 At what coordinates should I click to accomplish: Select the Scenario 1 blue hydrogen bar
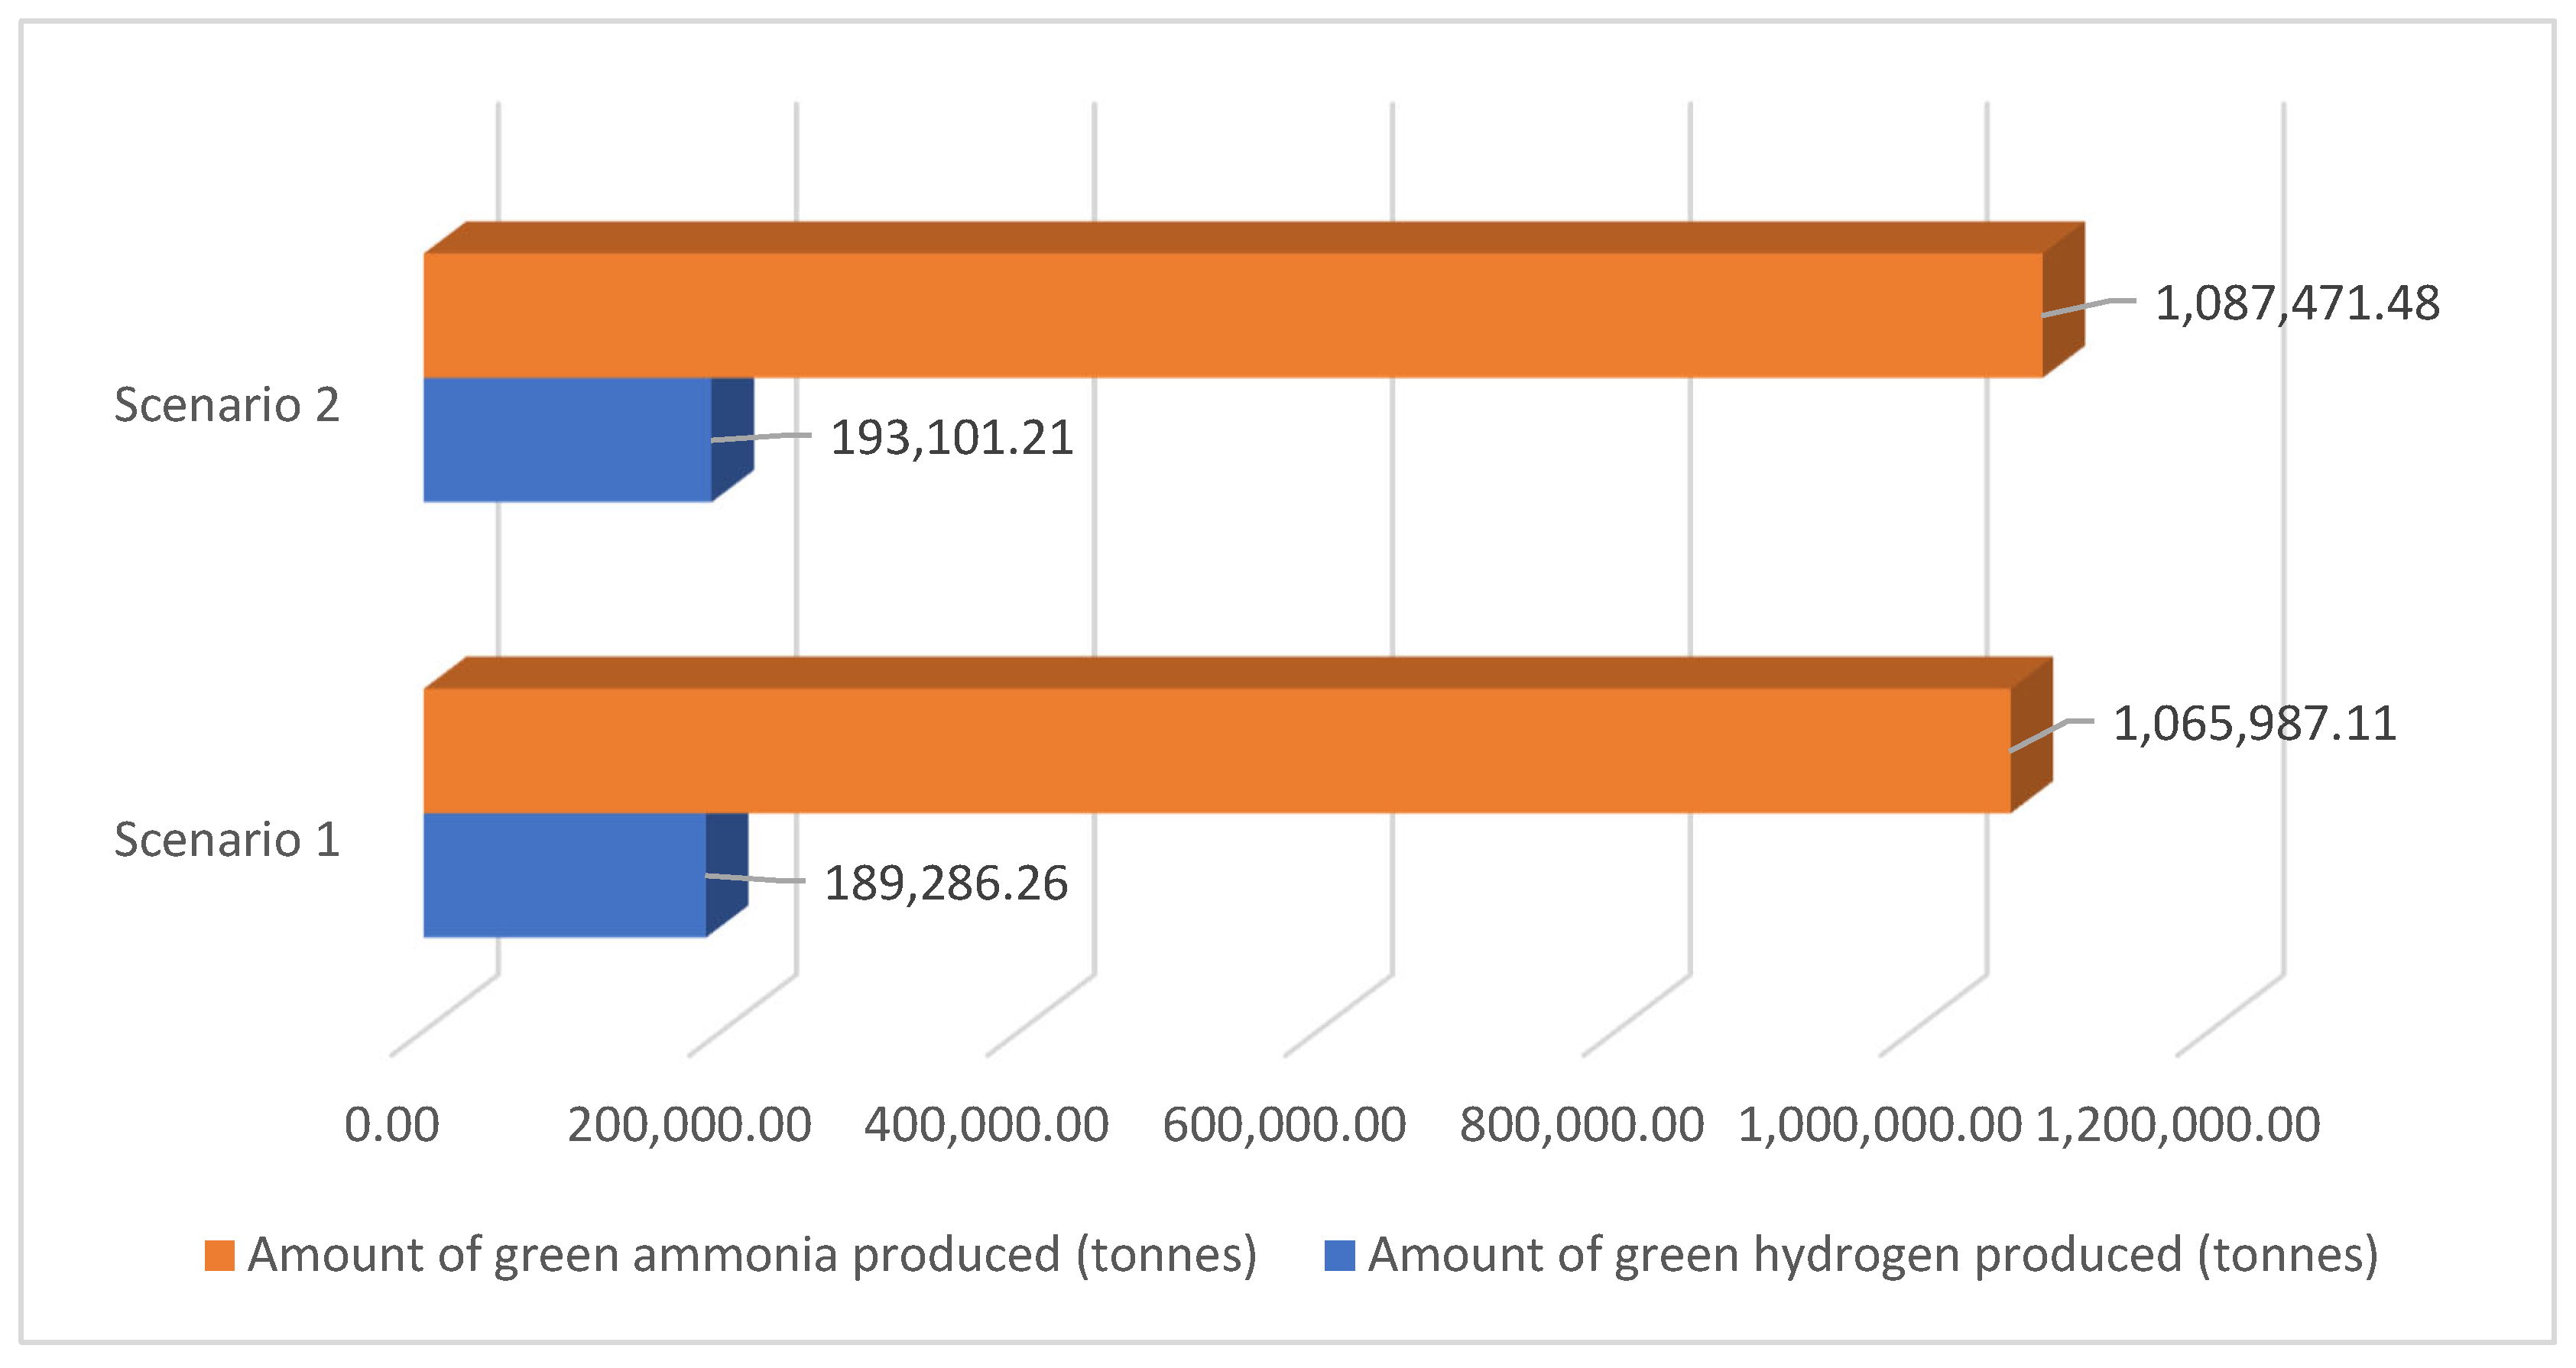(x=564, y=875)
